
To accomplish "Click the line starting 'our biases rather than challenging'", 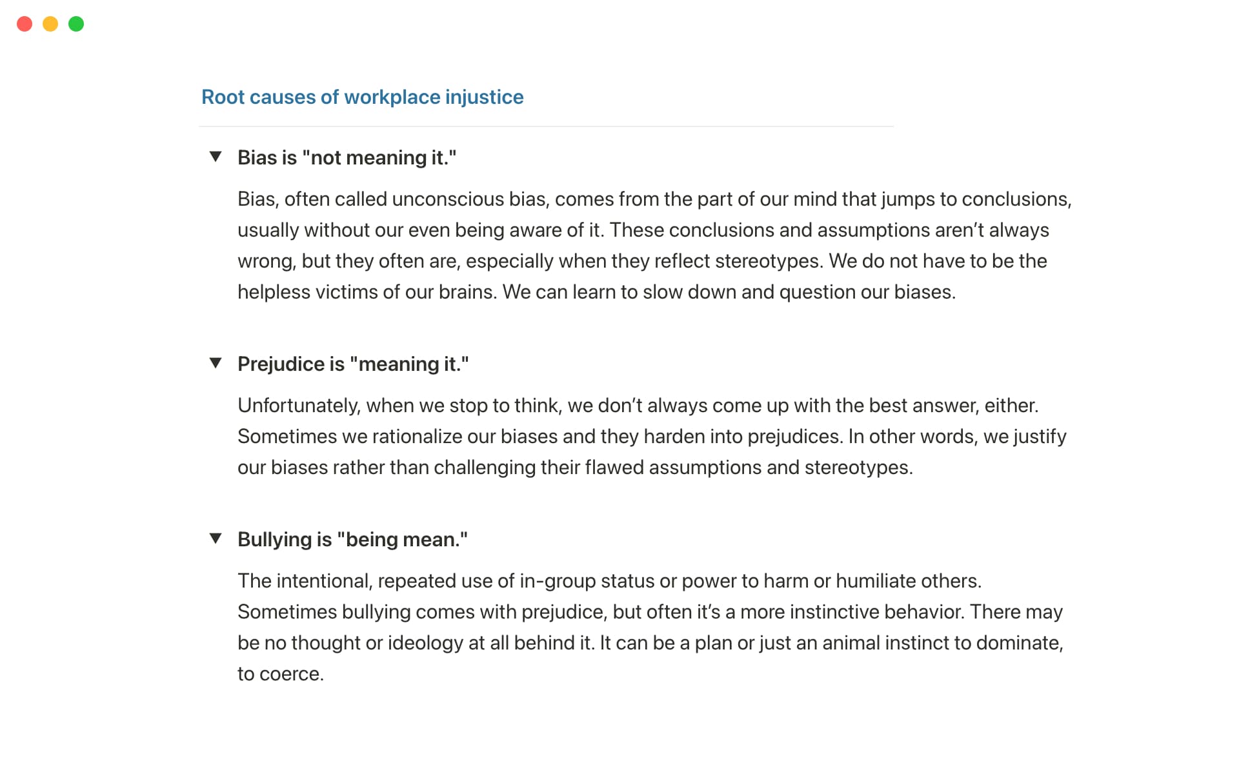I will click(575, 467).
